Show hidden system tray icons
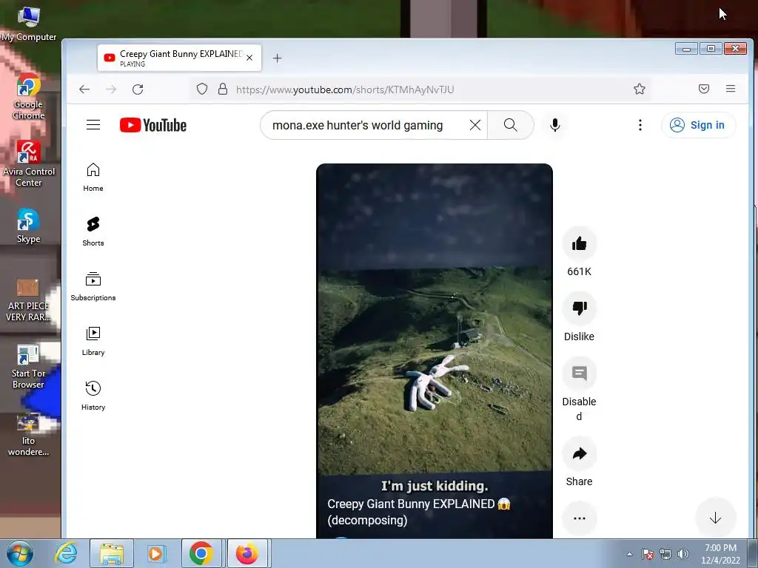Image resolution: width=758 pixels, height=568 pixels. (629, 554)
